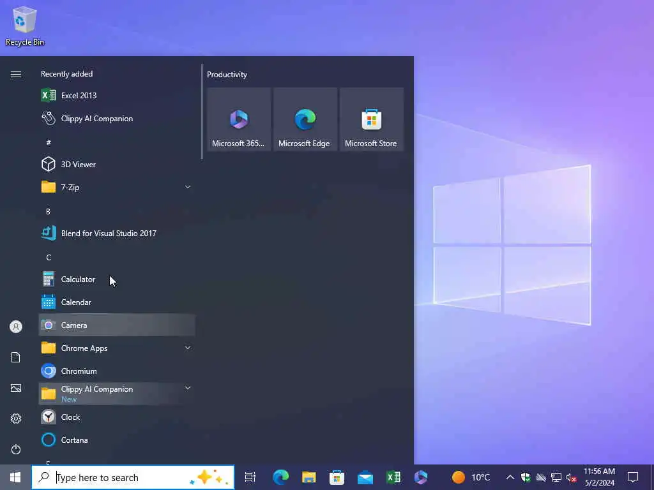
Task: Click the Microsoft 365 tile
Action: pos(239,119)
